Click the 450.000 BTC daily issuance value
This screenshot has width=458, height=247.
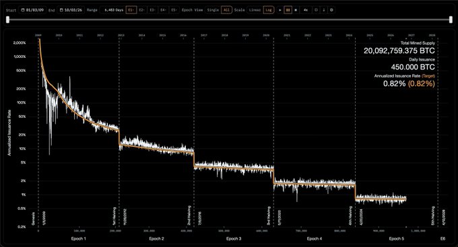click(413, 67)
